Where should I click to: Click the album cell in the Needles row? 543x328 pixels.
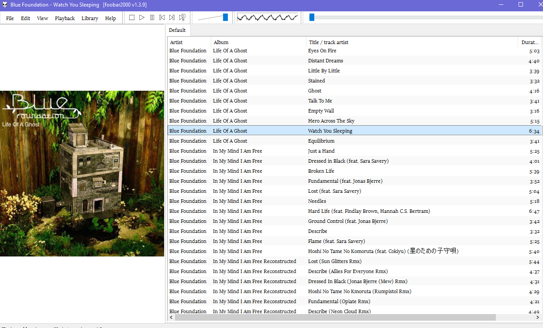coord(237,201)
